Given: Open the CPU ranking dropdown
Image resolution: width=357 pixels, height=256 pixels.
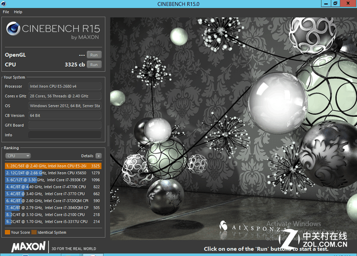Looking at the screenshot, I should (x=18, y=156).
